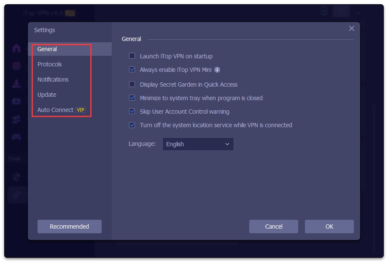
Task: Go to the Update settings tab
Action: [47, 95]
